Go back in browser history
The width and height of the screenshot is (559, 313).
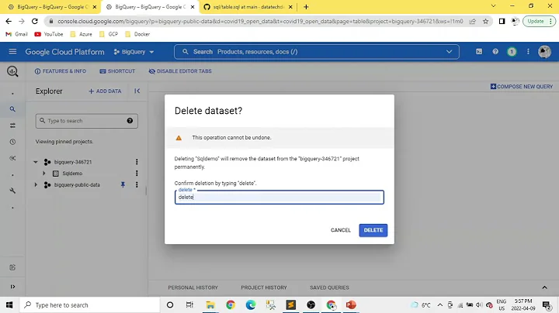[x=9, y=22]
